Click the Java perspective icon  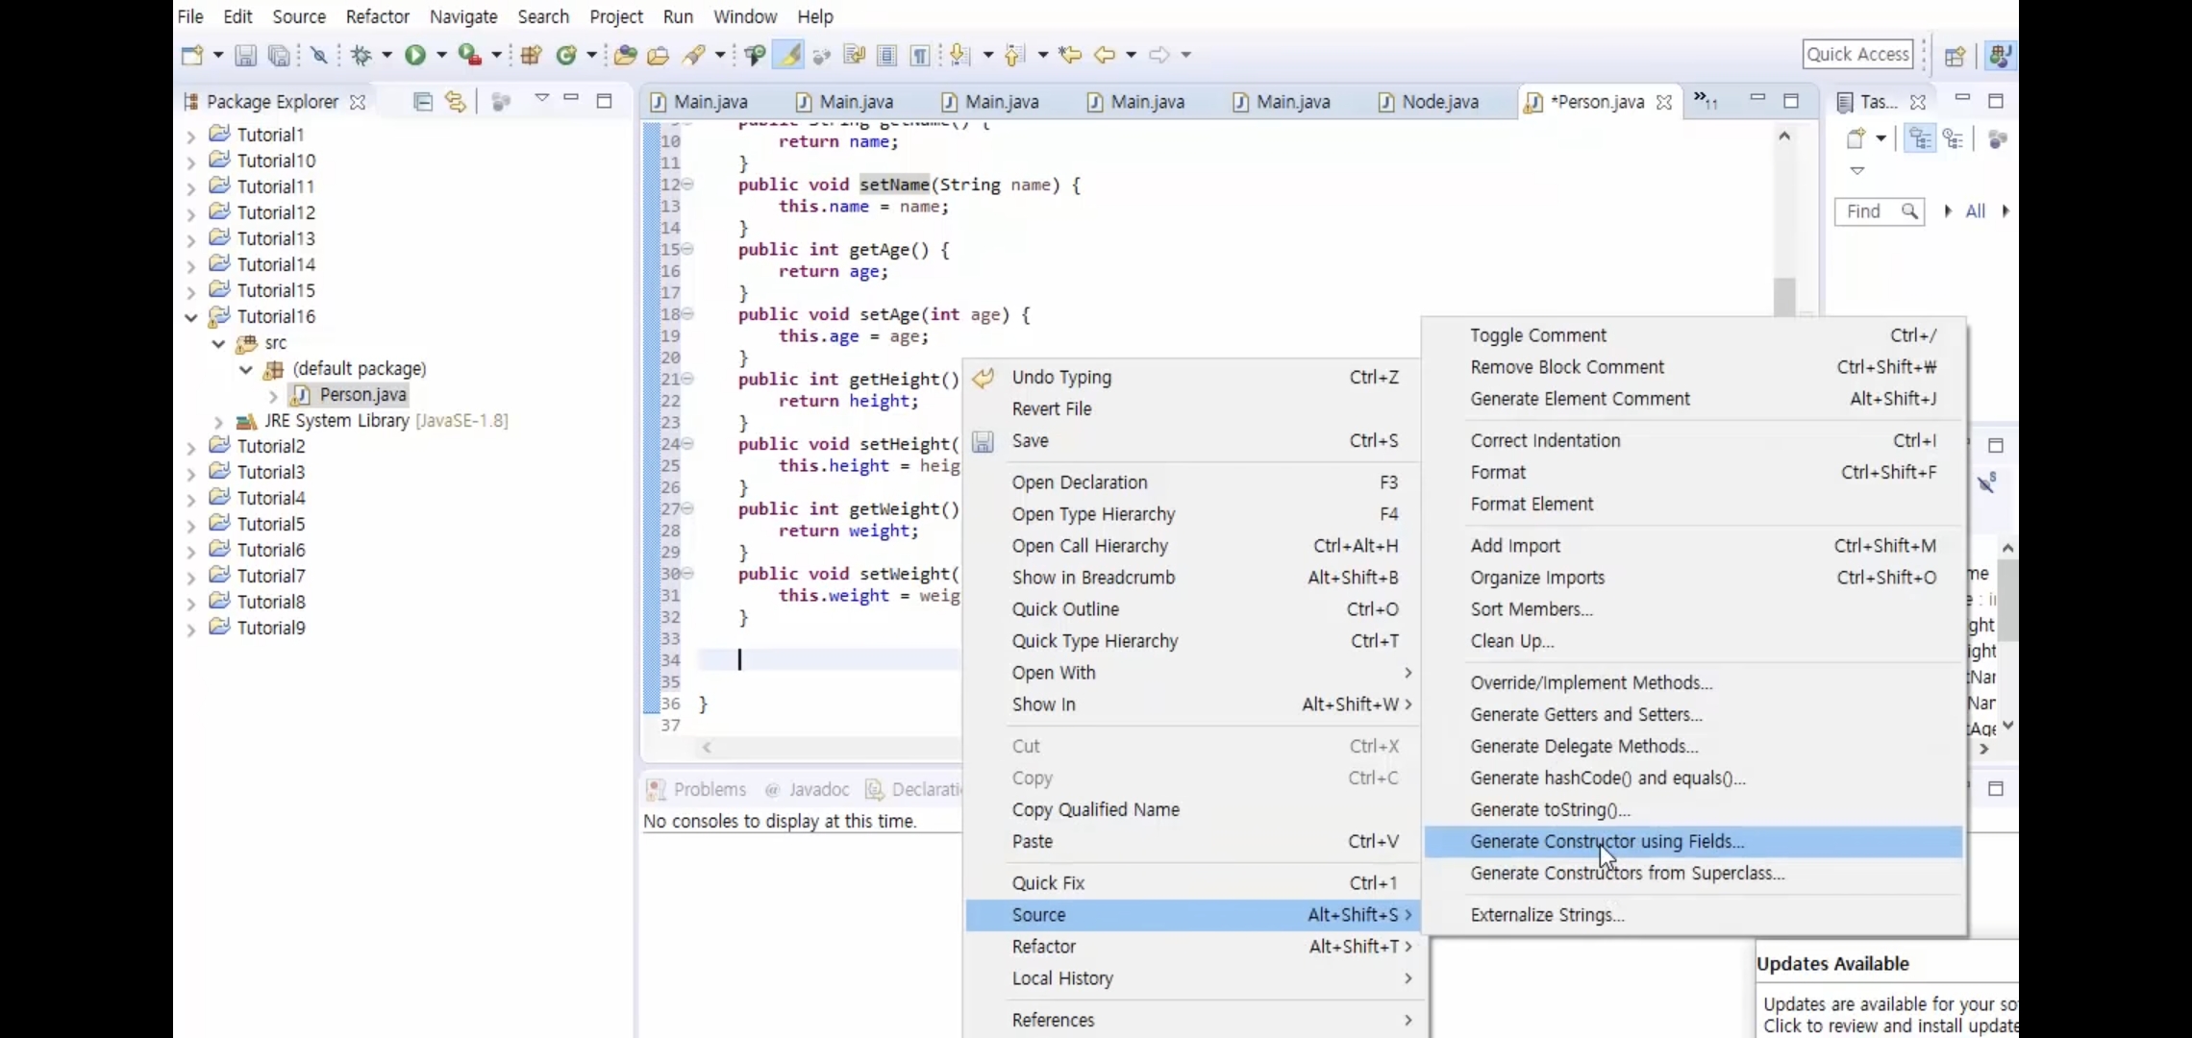pos(2001,55)
